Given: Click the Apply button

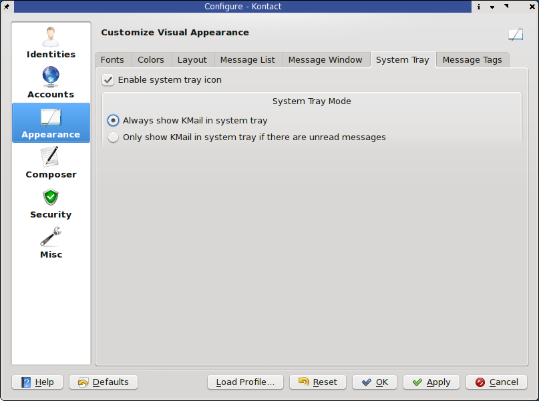Looking at the screenshot, I should coord(431,382).
